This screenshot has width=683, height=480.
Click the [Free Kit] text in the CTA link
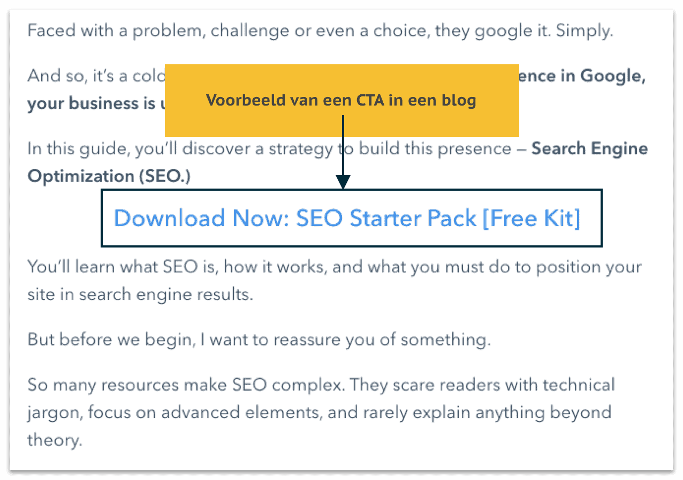pyautogui.click(x=531, y=218)
